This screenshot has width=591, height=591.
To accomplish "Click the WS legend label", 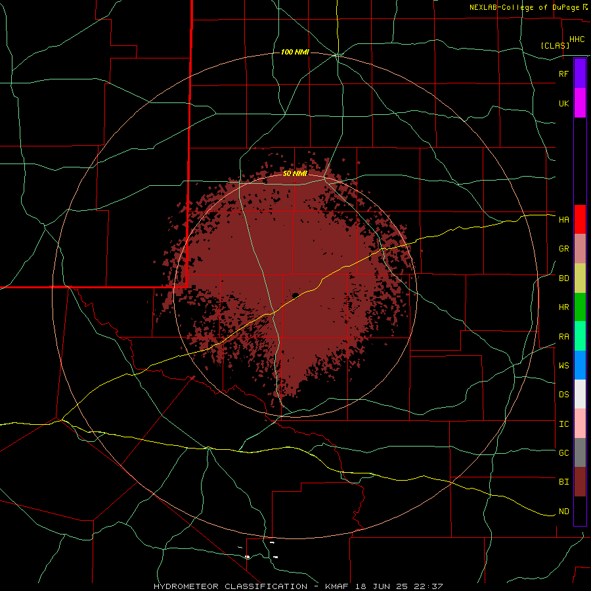I will [x=563, y=366].
